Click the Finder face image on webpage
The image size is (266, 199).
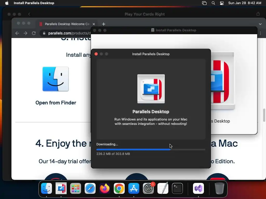tap(56, 79)
